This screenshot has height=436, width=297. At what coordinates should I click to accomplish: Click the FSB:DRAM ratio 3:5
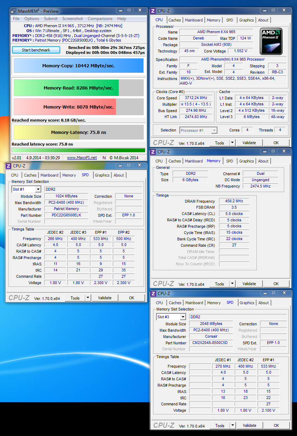pos(234,208)
